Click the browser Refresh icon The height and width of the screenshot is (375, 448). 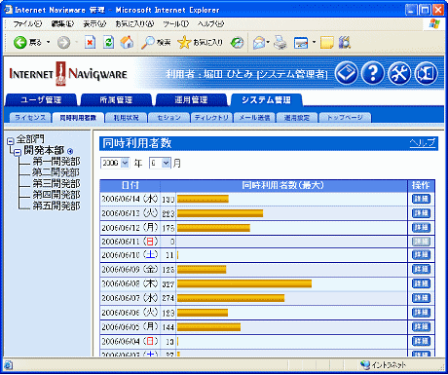[108, 42]
